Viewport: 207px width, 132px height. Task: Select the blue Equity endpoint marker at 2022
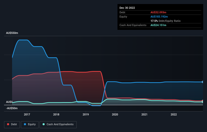(203, 82)
